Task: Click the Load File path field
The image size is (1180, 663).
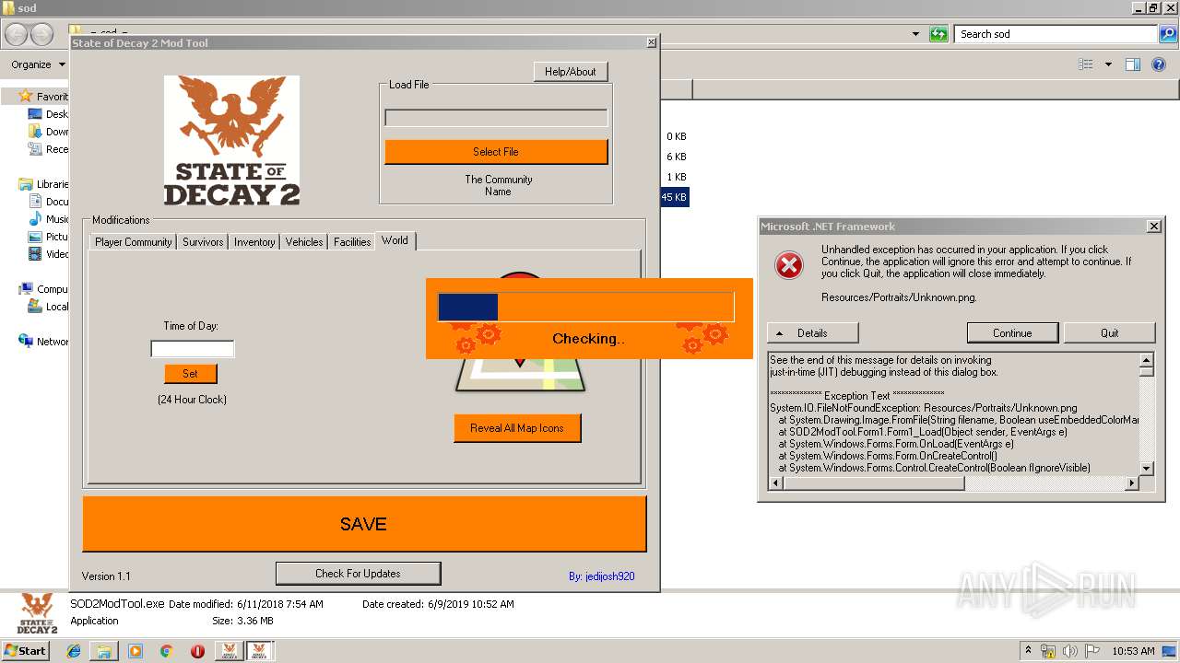Action: pos(496,118)
